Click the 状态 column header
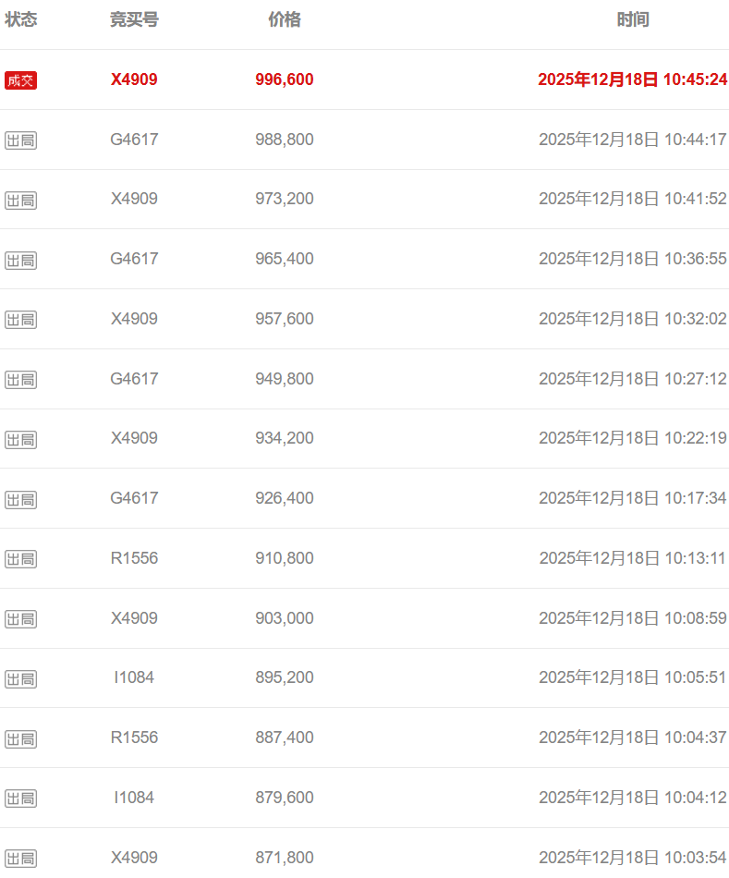This screenshot has width=729, height=878. pos(20,19)
